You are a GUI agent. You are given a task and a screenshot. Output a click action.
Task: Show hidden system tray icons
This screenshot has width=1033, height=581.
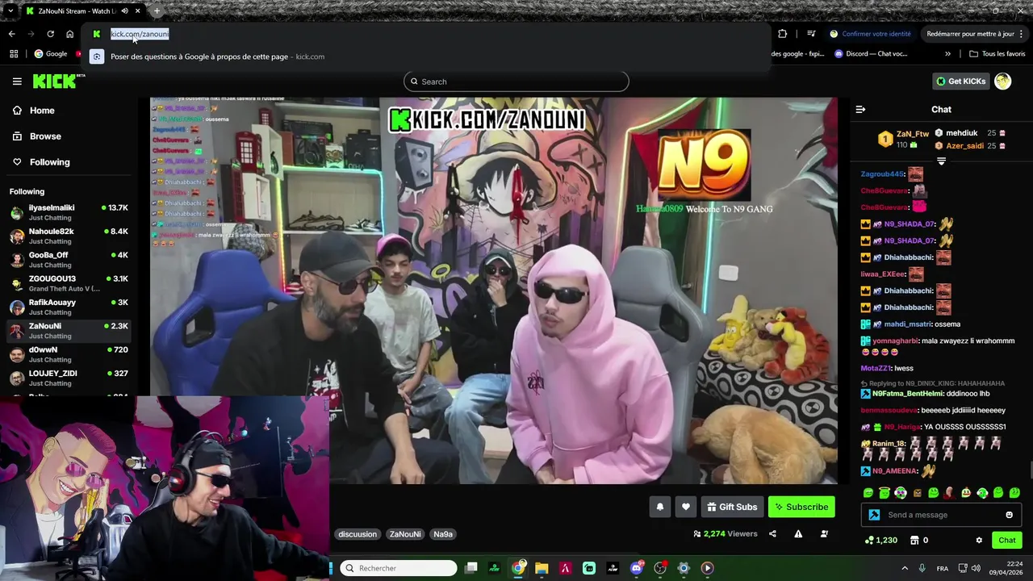point(904,568)
